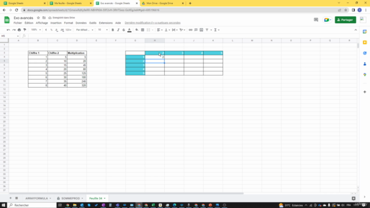Open the Fichier menu

click(18, 23)
